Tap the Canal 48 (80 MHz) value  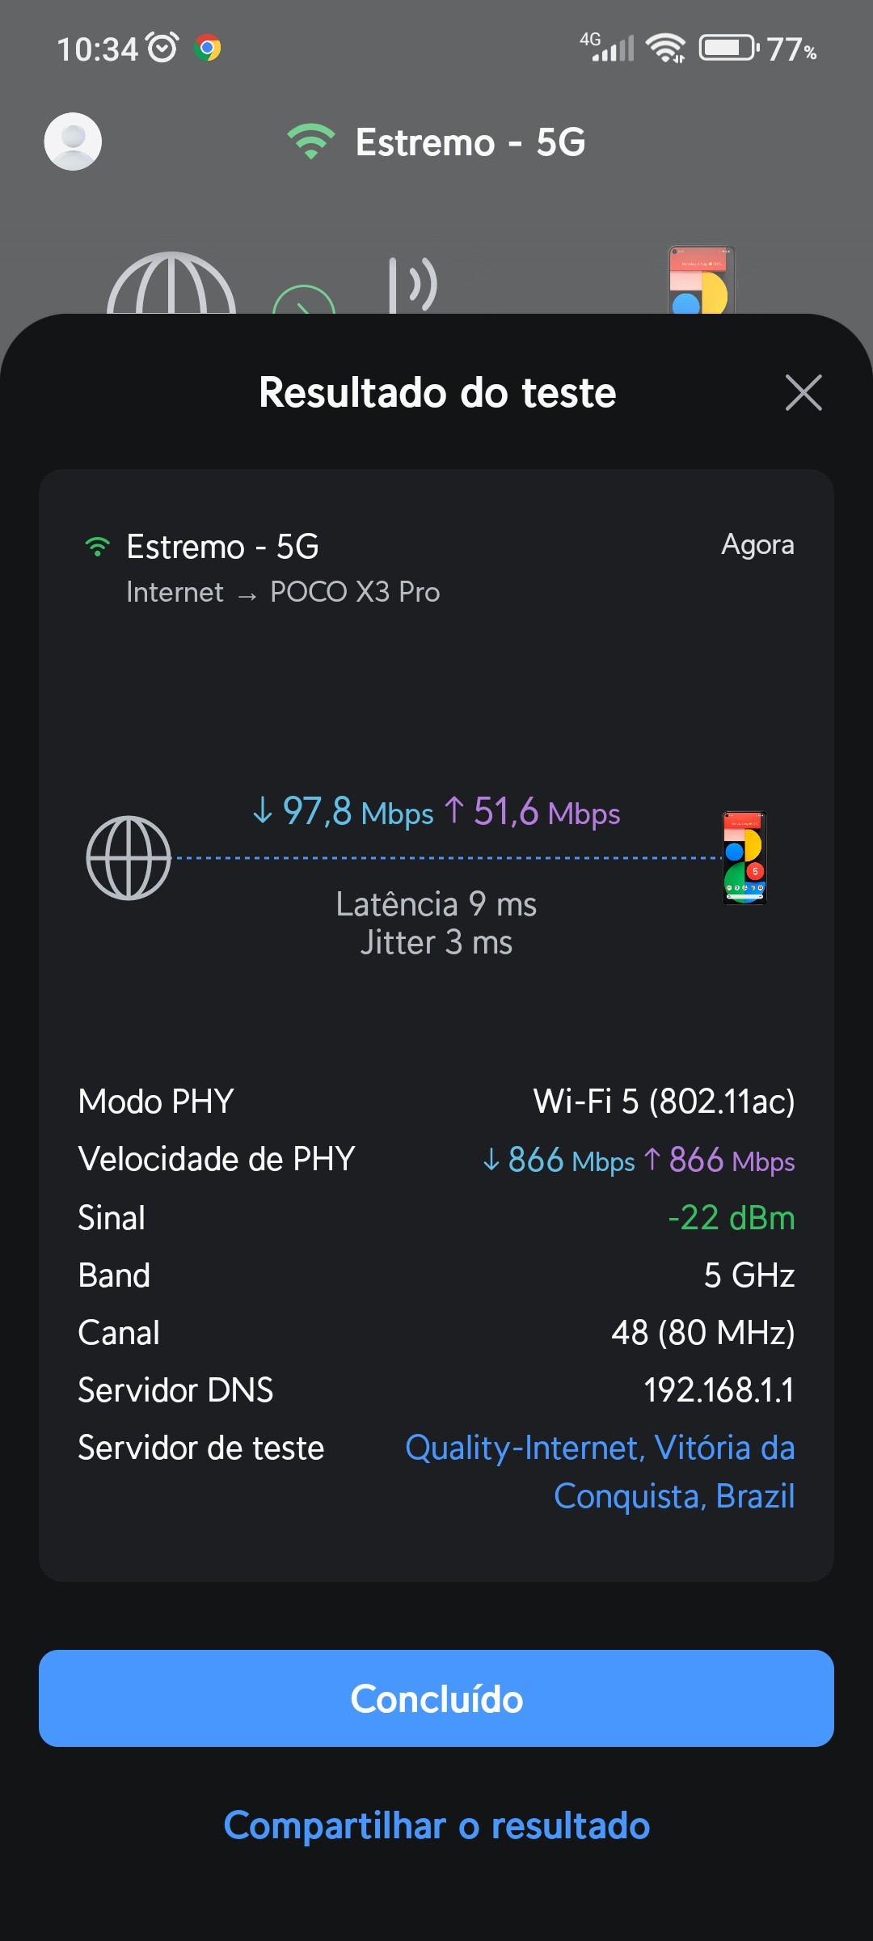coord(702,1332)
